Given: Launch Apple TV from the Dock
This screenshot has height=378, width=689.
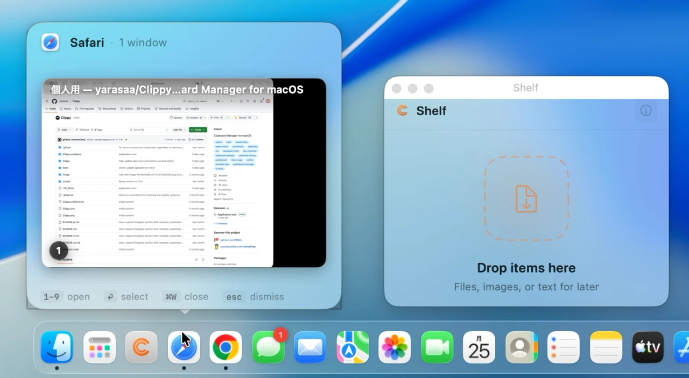Looking at the screenshot, I should point(648,347).
